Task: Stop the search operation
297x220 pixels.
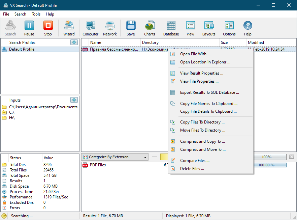Action: (48, 28)
